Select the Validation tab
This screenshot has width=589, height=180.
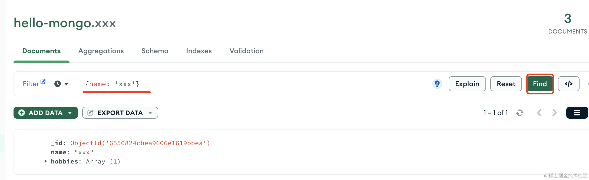click(x=246, y=51)
